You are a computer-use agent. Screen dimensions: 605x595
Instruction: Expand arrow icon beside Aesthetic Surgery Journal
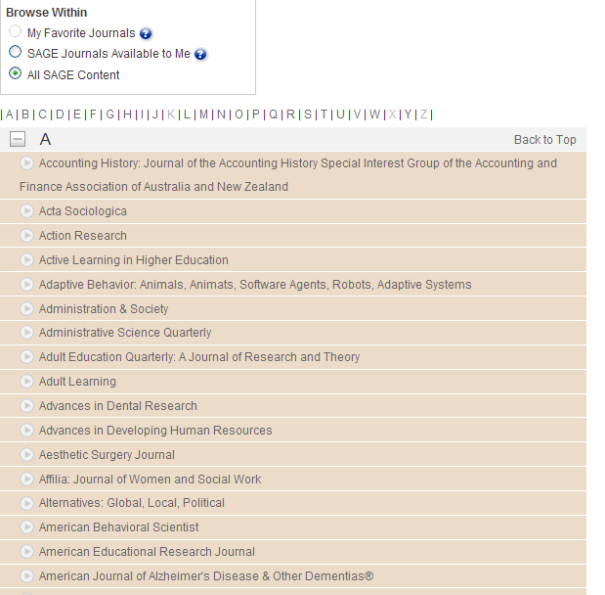point(26,455)
